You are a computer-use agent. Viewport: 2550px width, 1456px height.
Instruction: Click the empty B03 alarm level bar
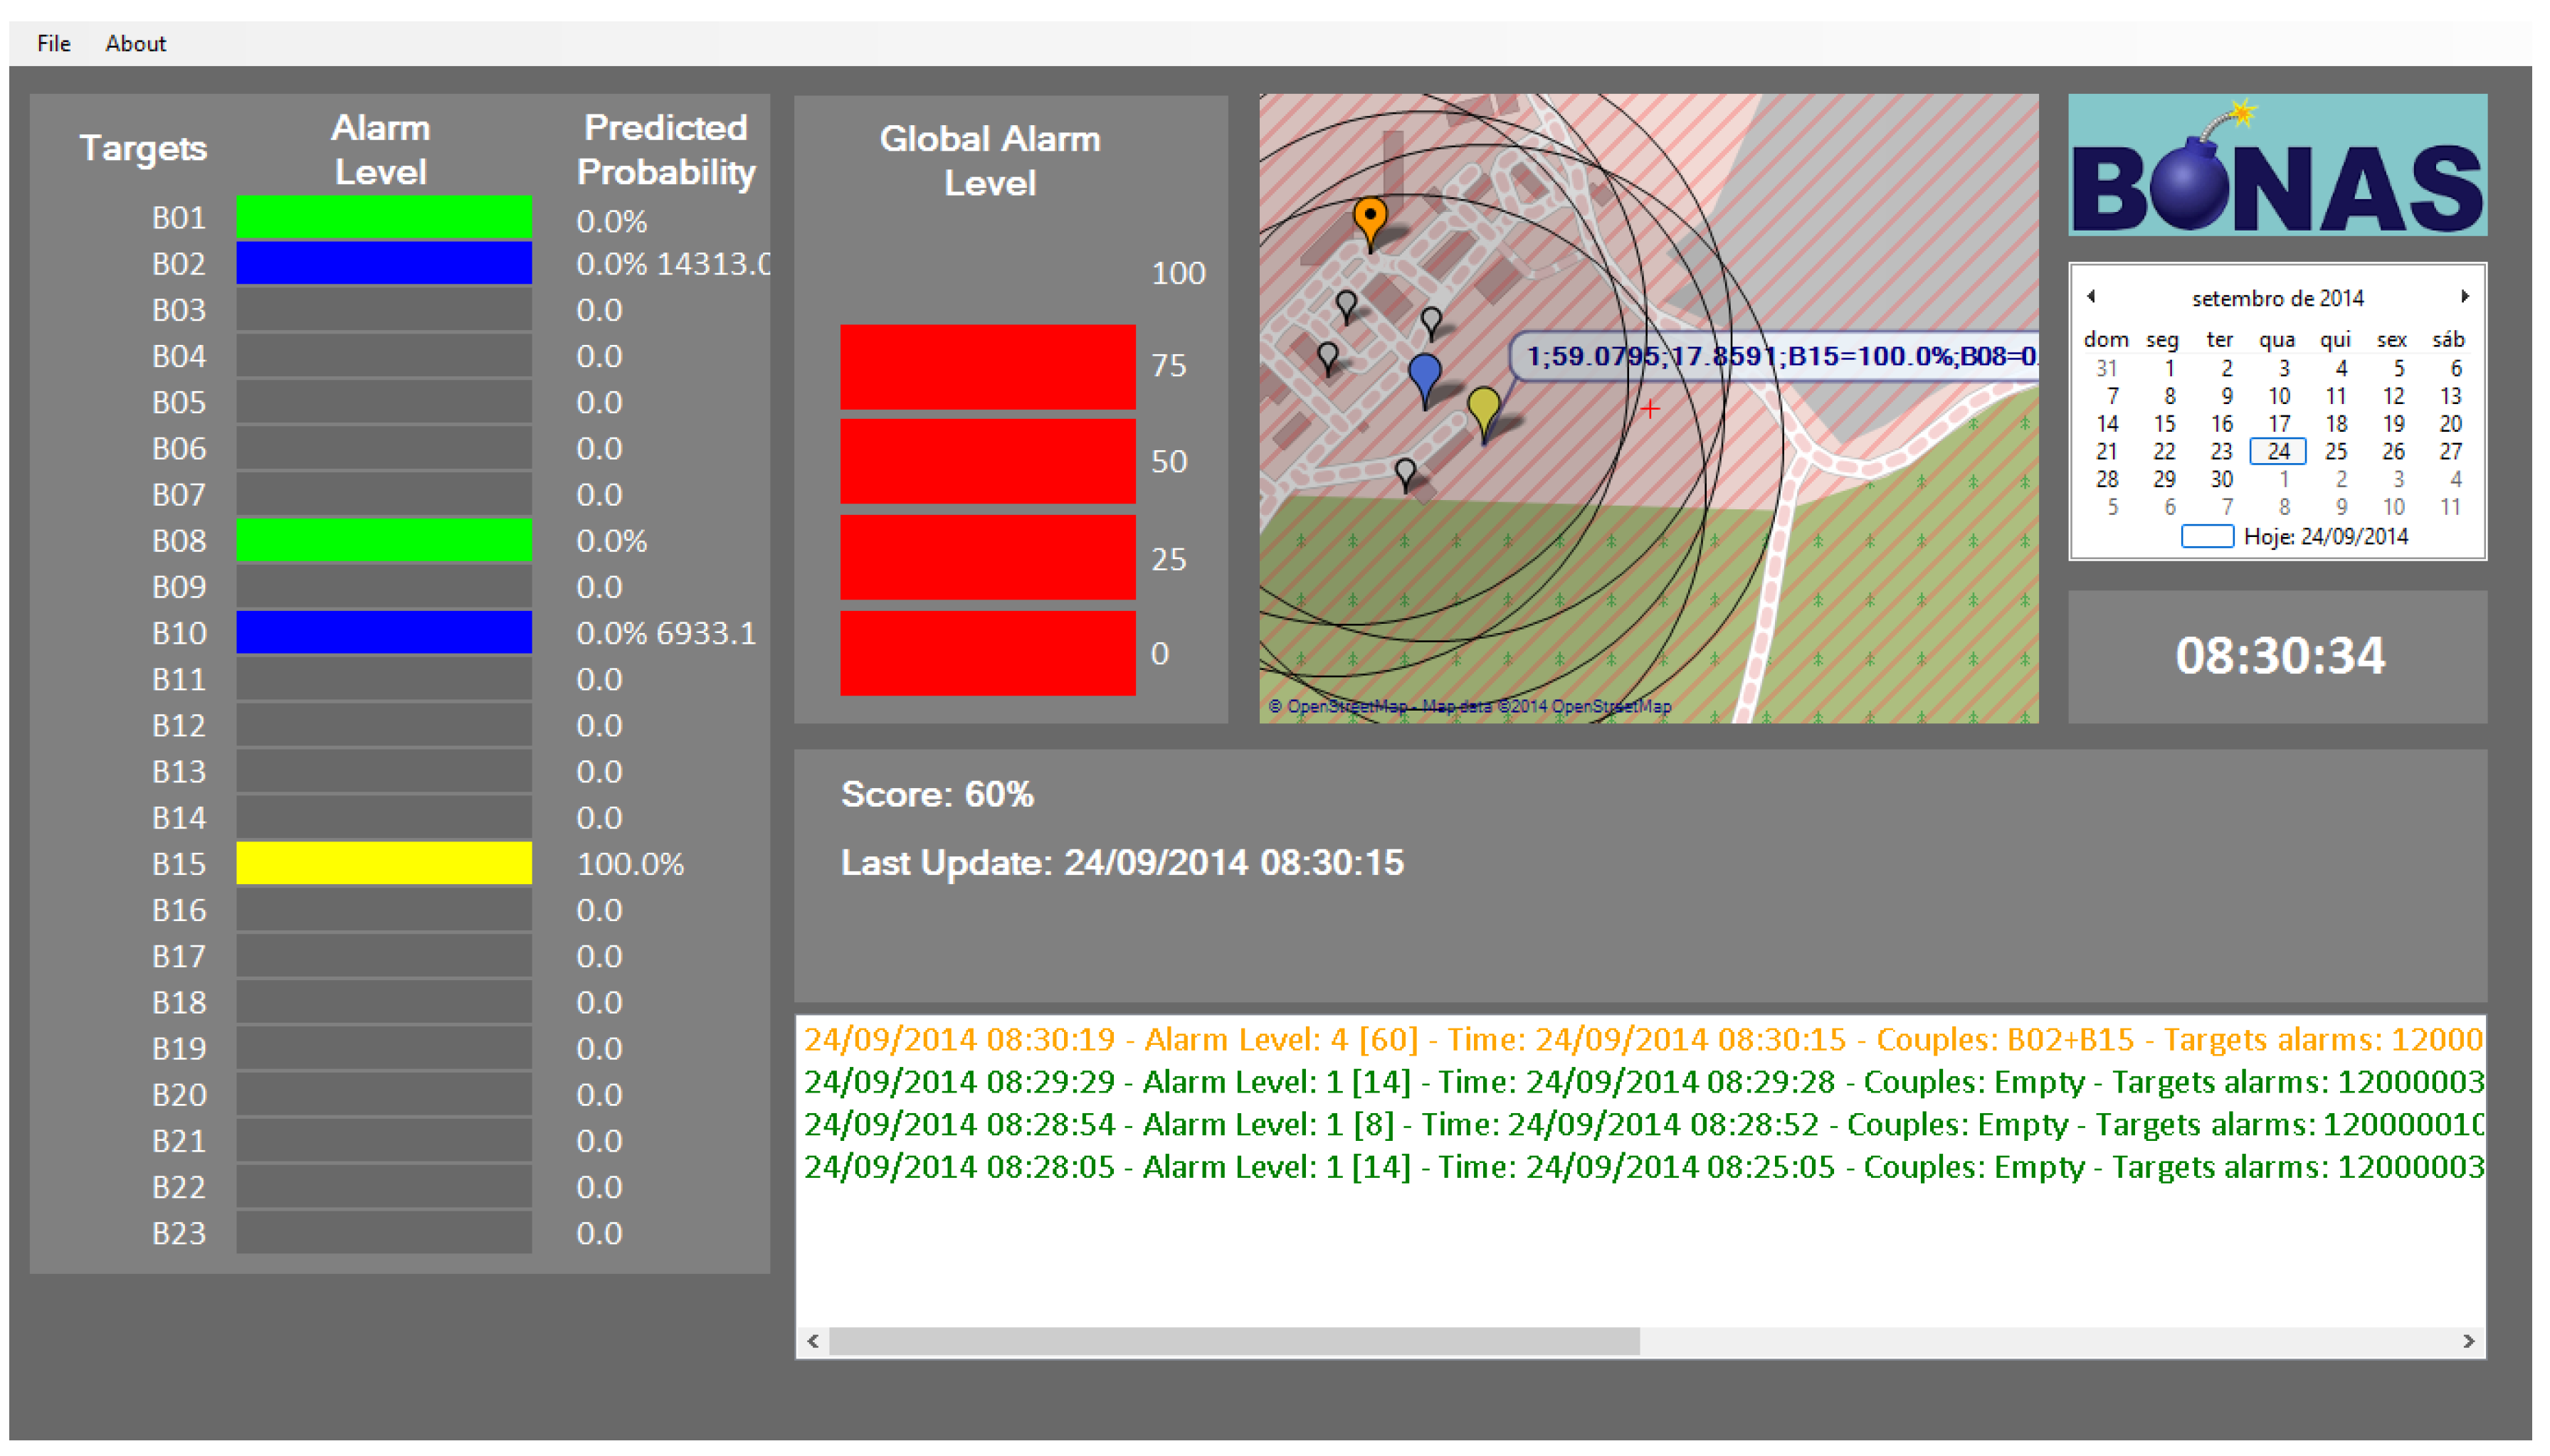click(383, 309)
